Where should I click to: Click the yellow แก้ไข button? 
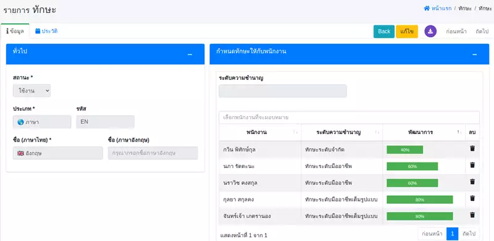click(x=407, y=32)
